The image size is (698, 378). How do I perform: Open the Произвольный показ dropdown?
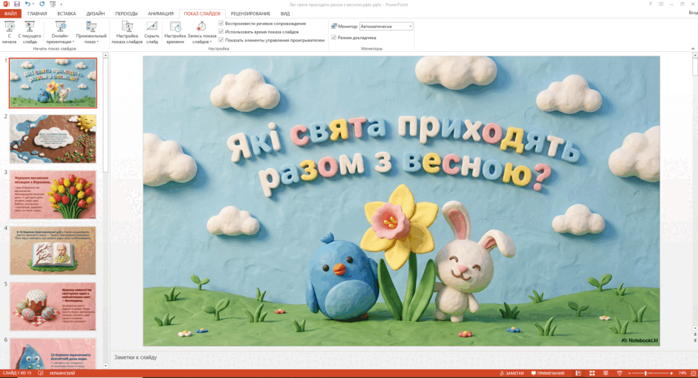(x=91, y=33)
